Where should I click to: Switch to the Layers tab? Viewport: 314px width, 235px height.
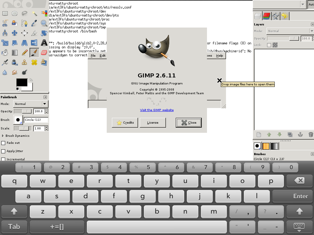[258, 16]
